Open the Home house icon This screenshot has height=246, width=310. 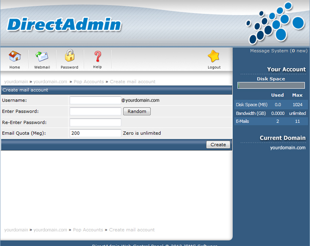tap(15, 56)
